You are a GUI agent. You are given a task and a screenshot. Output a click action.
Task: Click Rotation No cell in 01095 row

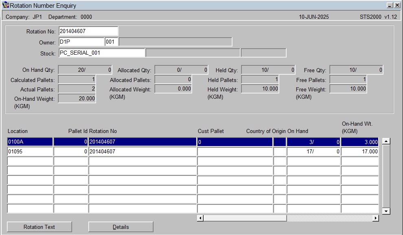[x=142, y=151]
